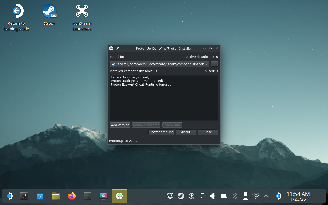Open the About dialog button
The width and height of the screenshot is (328, 205).
pos(186,132)
